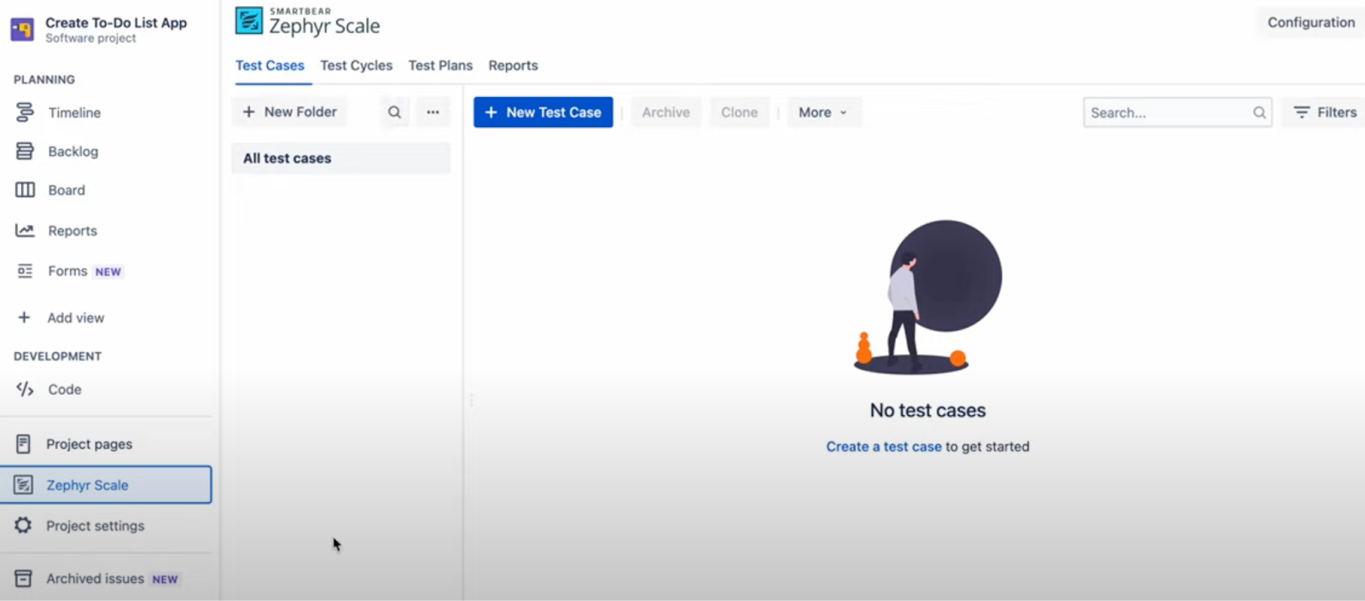Open the Board view
Viewport: 1365px width, 601px height.
coord(67,190)
